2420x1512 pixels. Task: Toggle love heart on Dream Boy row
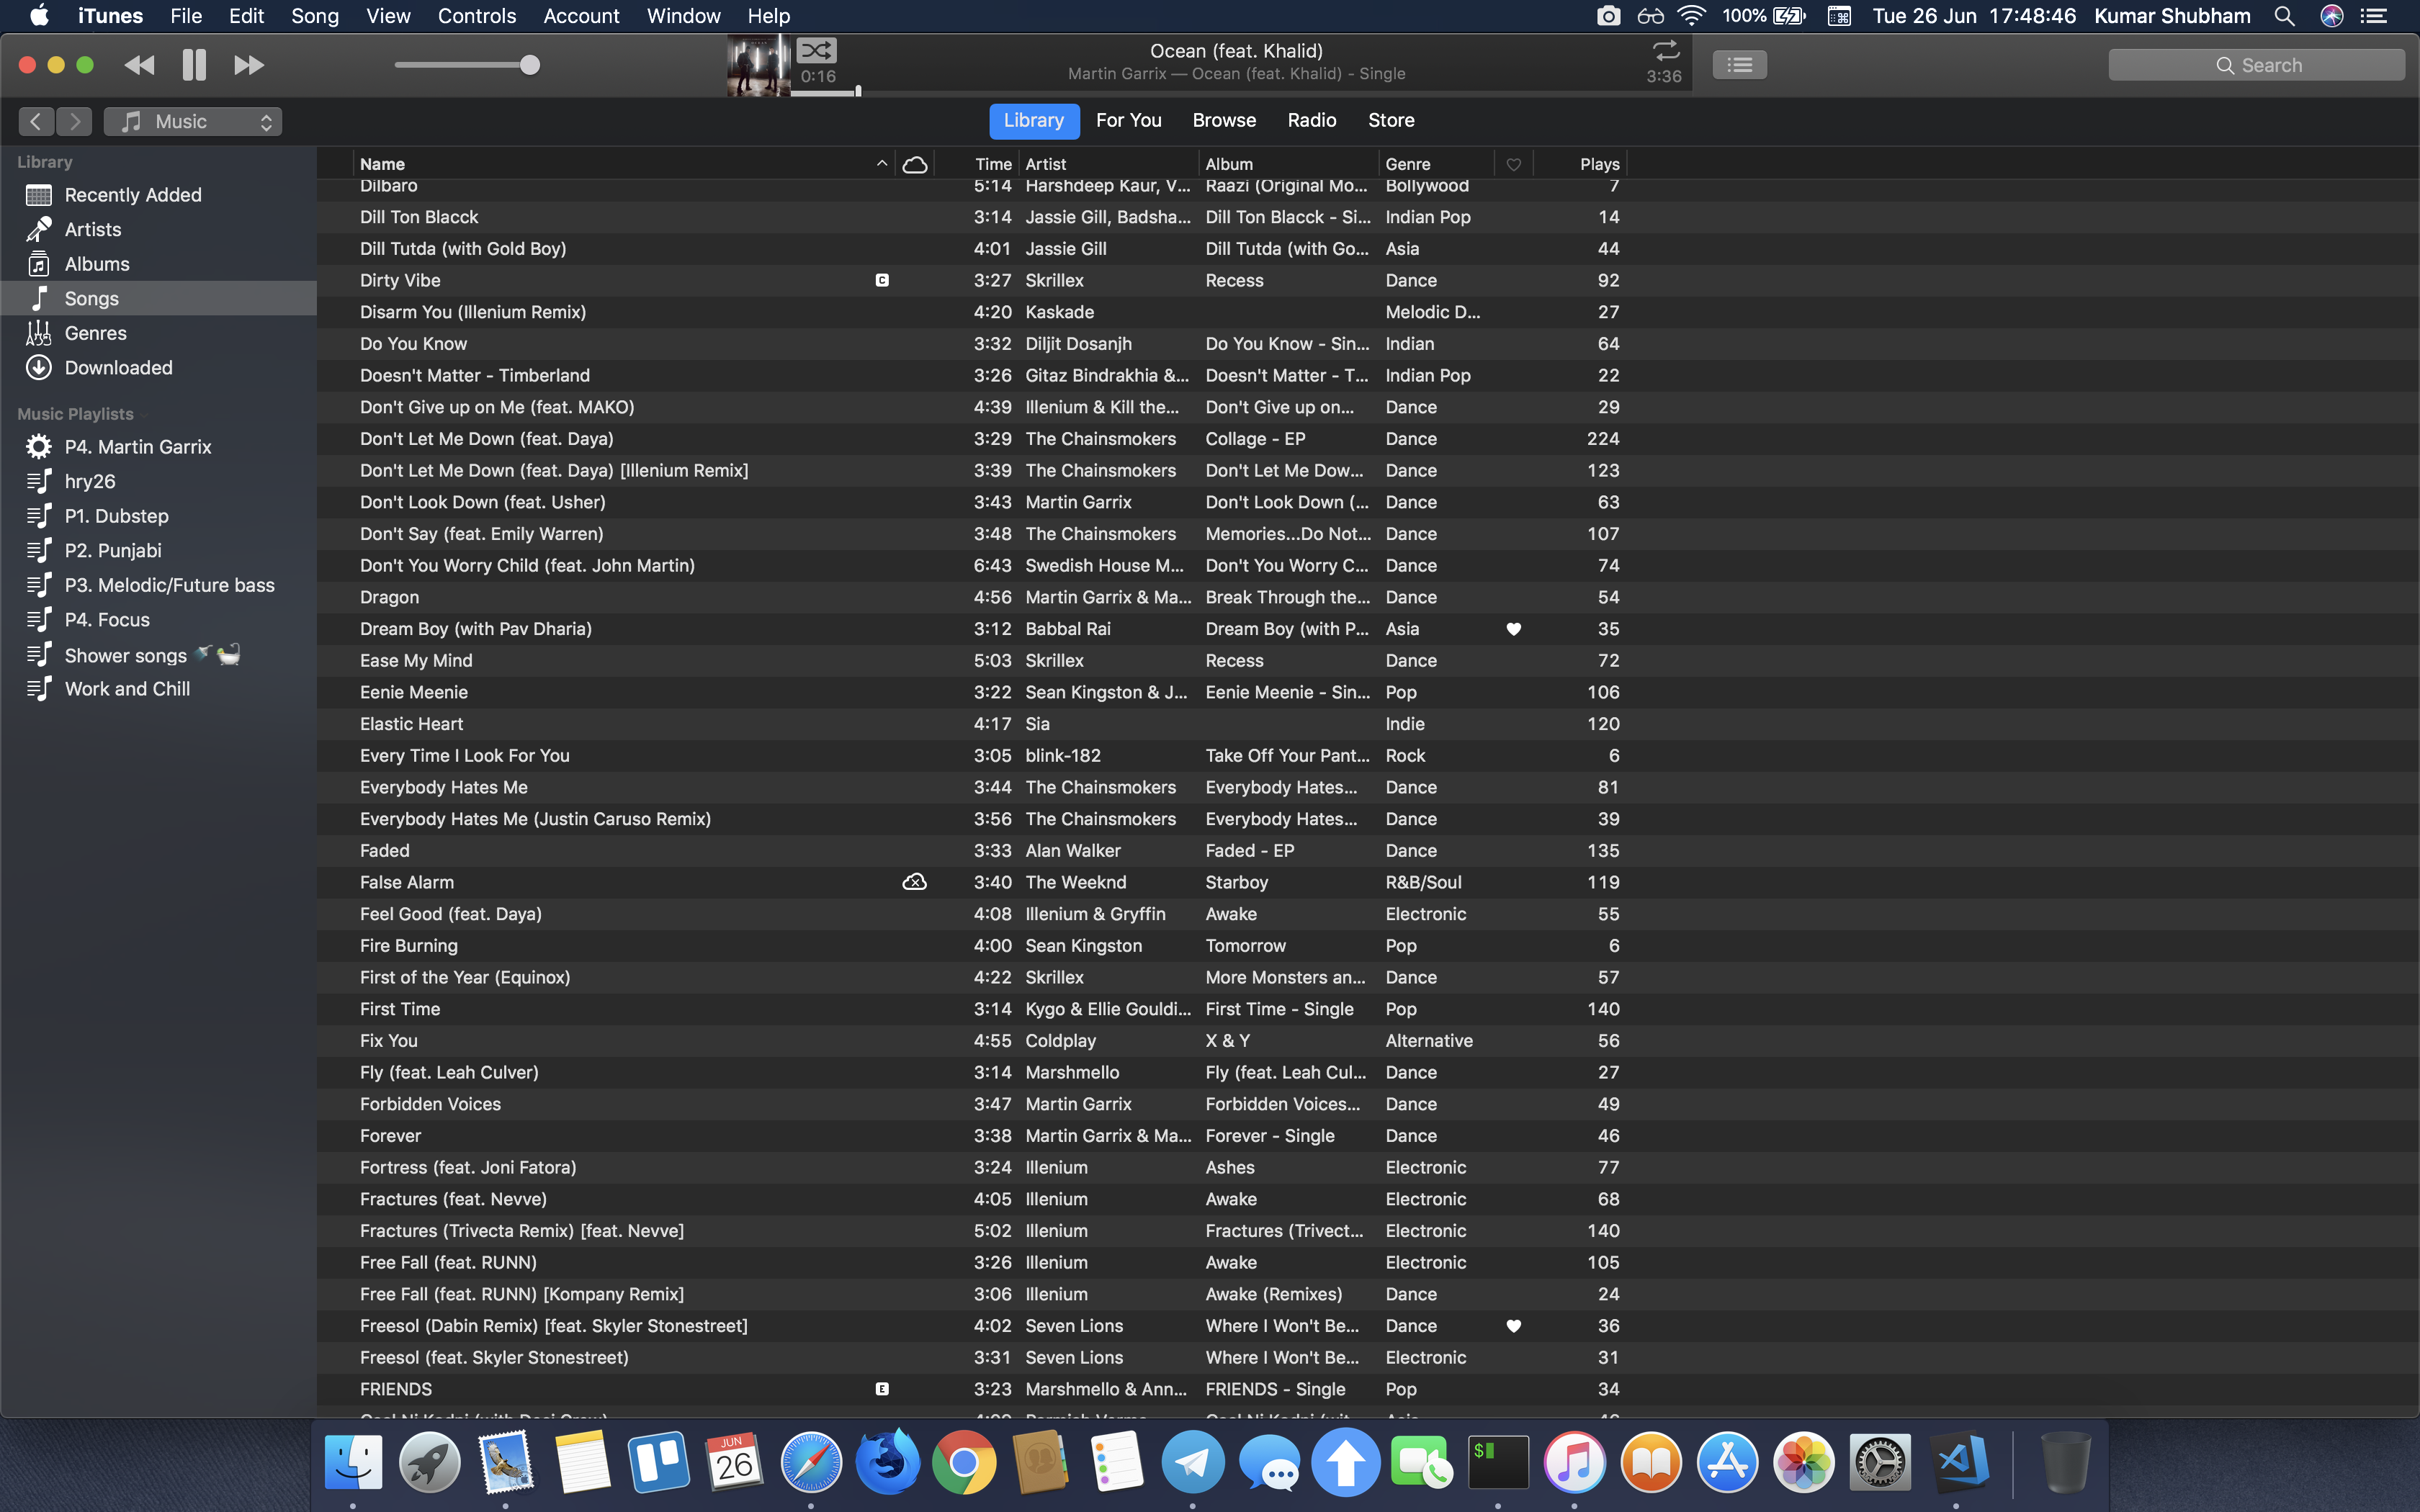click(1514, 629)
